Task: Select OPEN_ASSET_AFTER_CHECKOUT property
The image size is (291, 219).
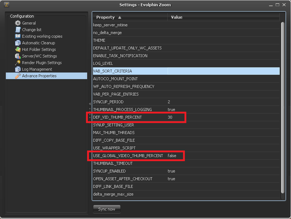Action: [x=123, y=179]
